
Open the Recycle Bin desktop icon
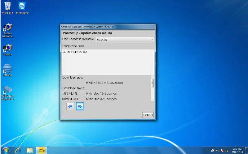[x=7, y=8]
